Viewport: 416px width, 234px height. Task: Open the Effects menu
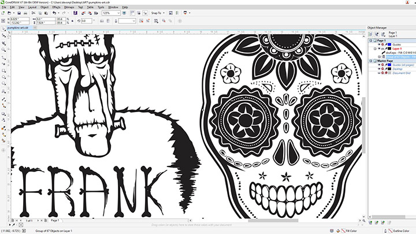[x=56, y=7]
